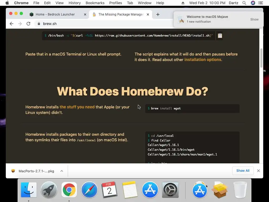Open the View menu
This screenshot has width=269, height=202.
pyautogui.click(x=60, y=3)
